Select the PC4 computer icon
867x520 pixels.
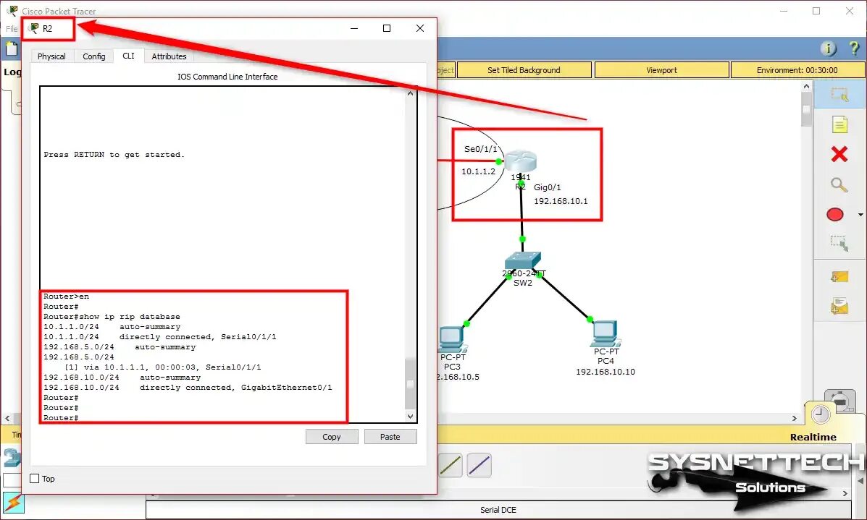(x=606, y=334)
